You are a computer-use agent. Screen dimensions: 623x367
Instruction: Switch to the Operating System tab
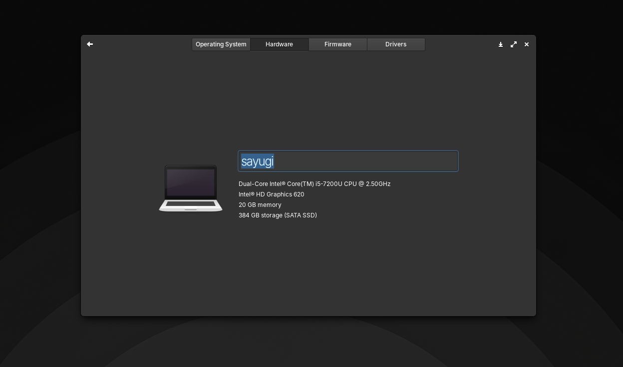click(x=221, y=44)
